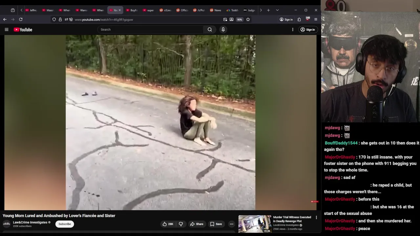Screen dimensions: 420x236
Task: Toggle picture-in-picture icon in address bar
Action: click(225, 19)
